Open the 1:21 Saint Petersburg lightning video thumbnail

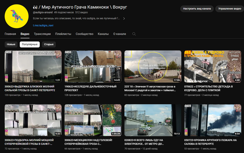[33, 66]
